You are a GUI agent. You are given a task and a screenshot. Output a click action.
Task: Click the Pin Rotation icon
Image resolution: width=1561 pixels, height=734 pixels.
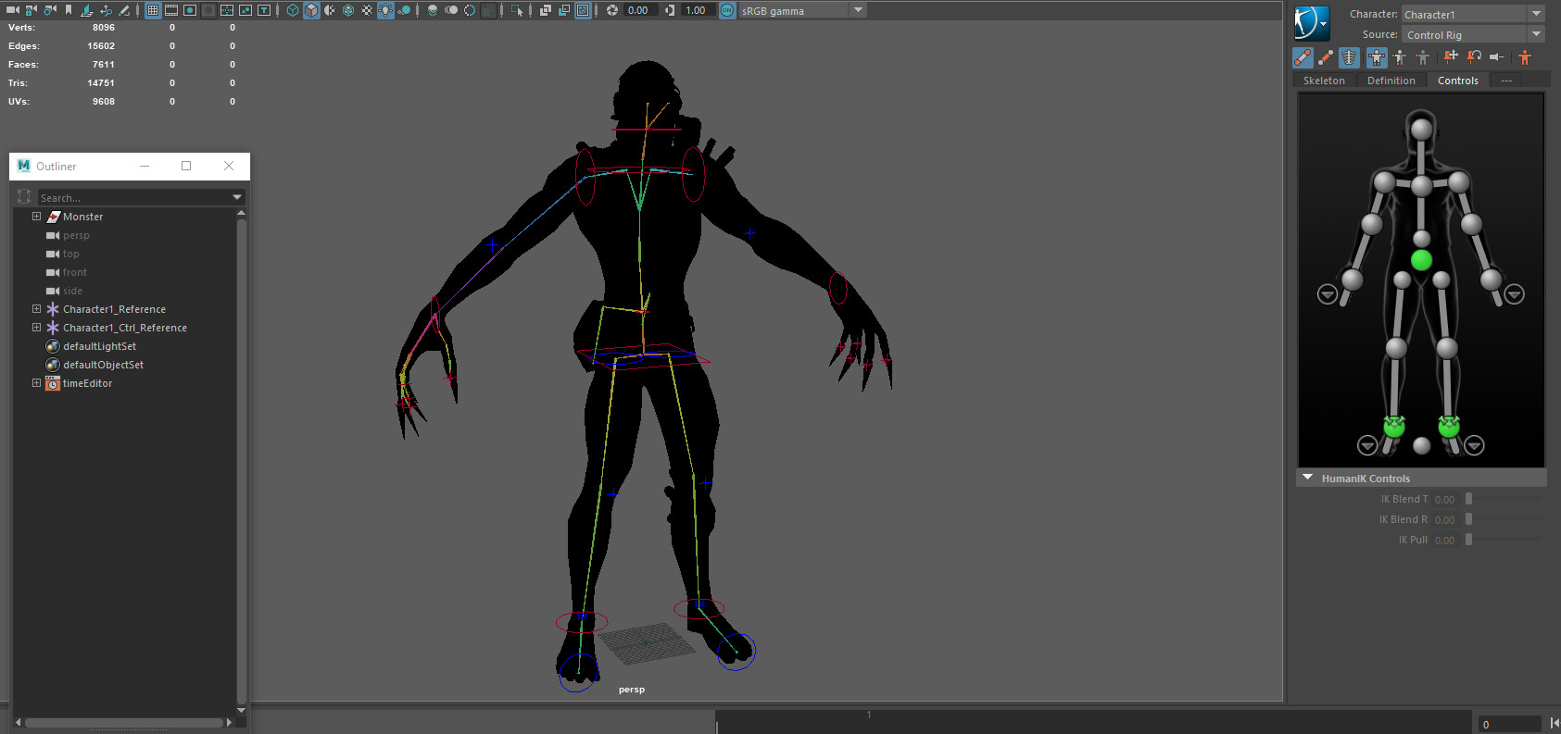tap(1474, 57)
